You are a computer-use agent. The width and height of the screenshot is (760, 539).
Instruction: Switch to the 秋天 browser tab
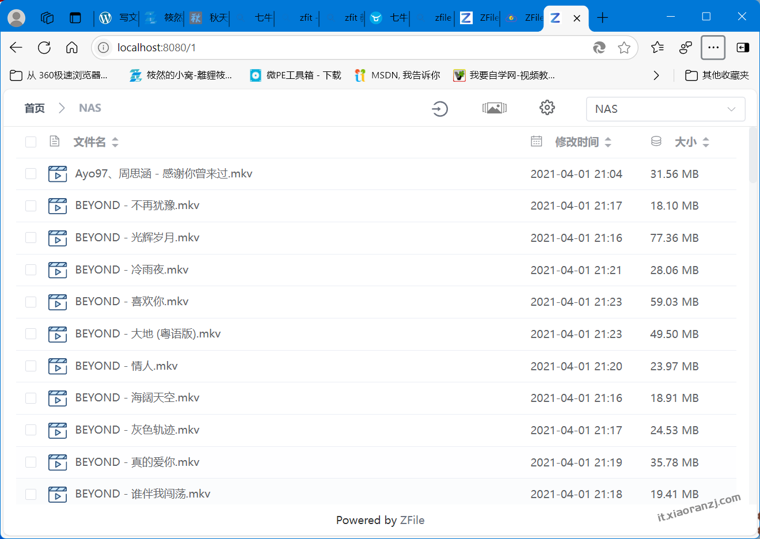tap(208, 18)
